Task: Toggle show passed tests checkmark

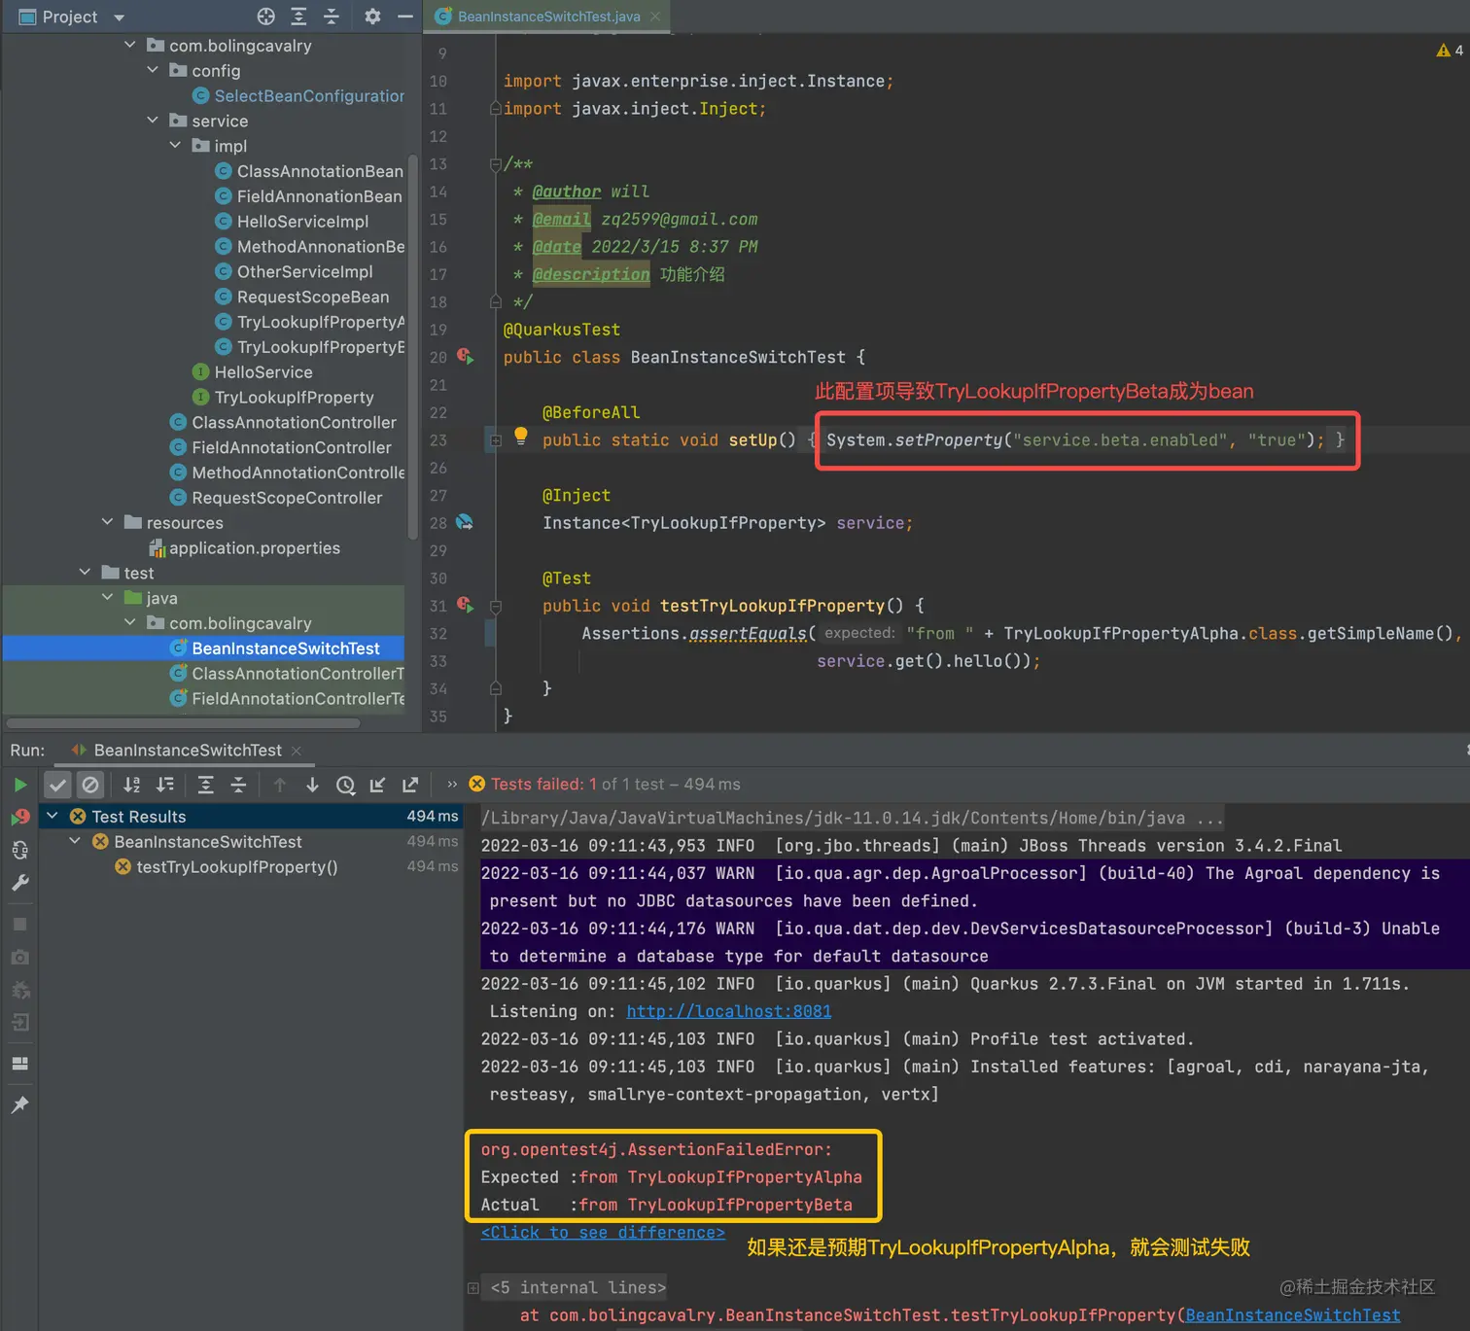Action: (x=58, y=785)
